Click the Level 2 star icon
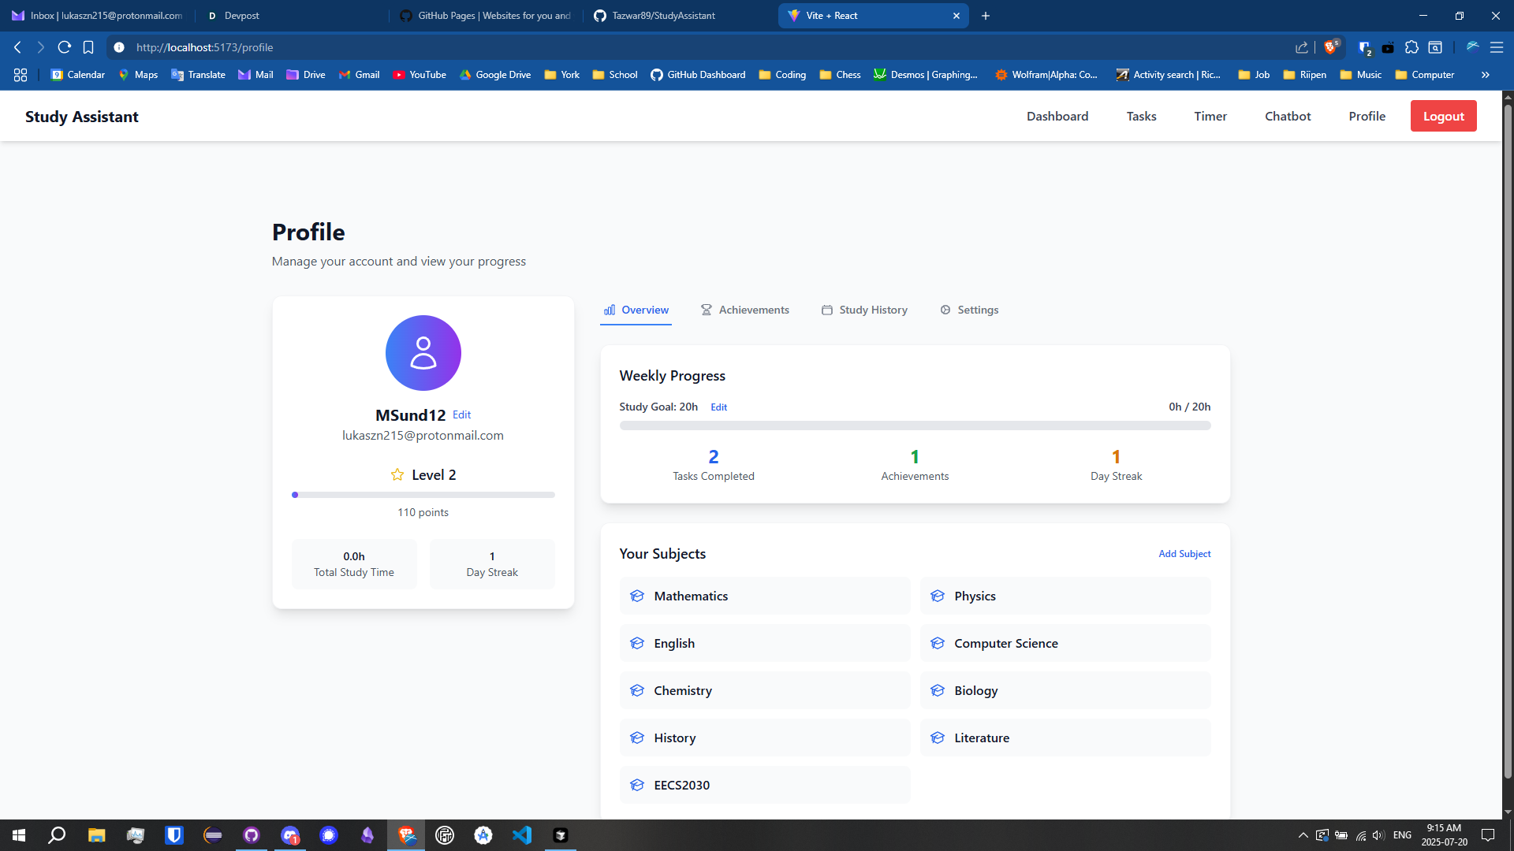 tap(397, 474)
